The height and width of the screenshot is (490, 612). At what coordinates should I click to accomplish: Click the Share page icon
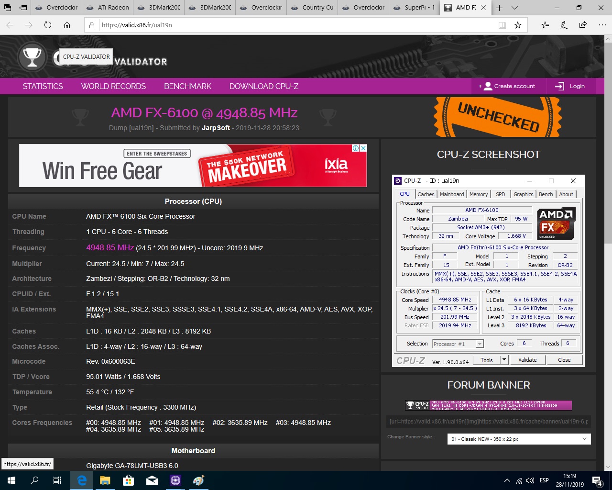(583, 25)
